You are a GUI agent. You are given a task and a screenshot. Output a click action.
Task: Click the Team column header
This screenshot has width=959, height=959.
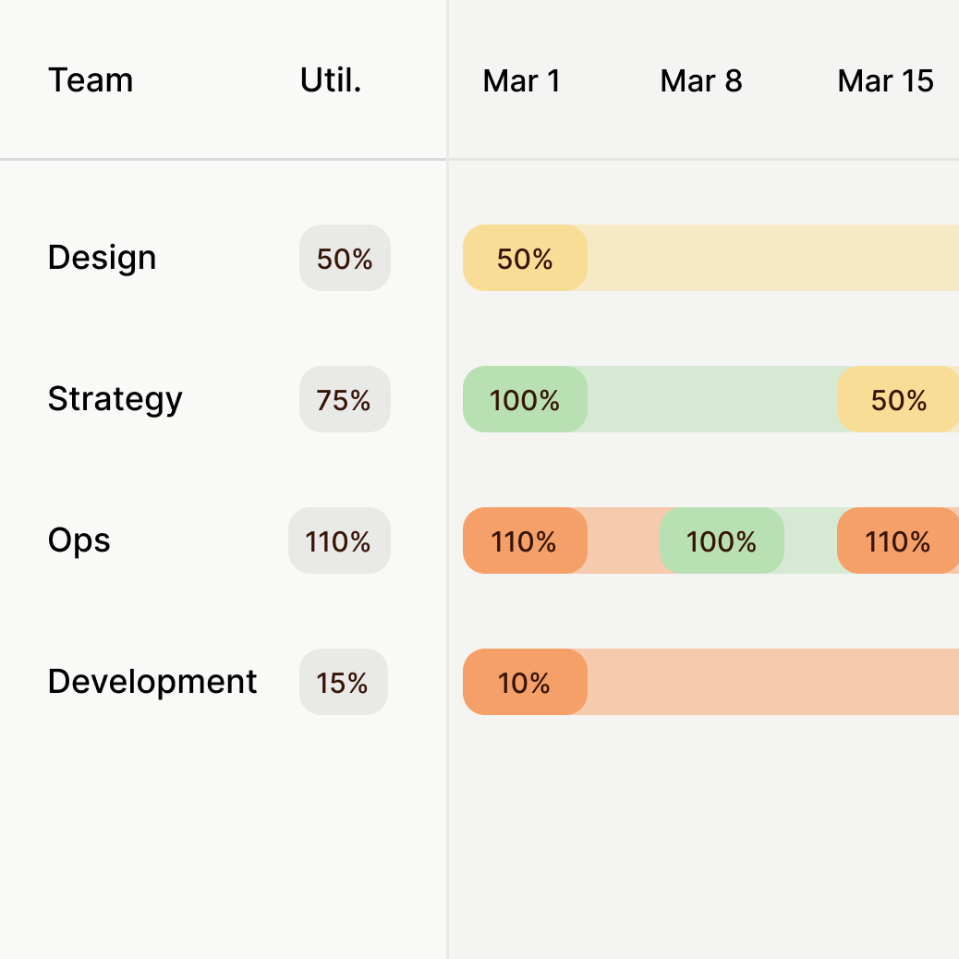pyautogui.click(x=91, y=80)
